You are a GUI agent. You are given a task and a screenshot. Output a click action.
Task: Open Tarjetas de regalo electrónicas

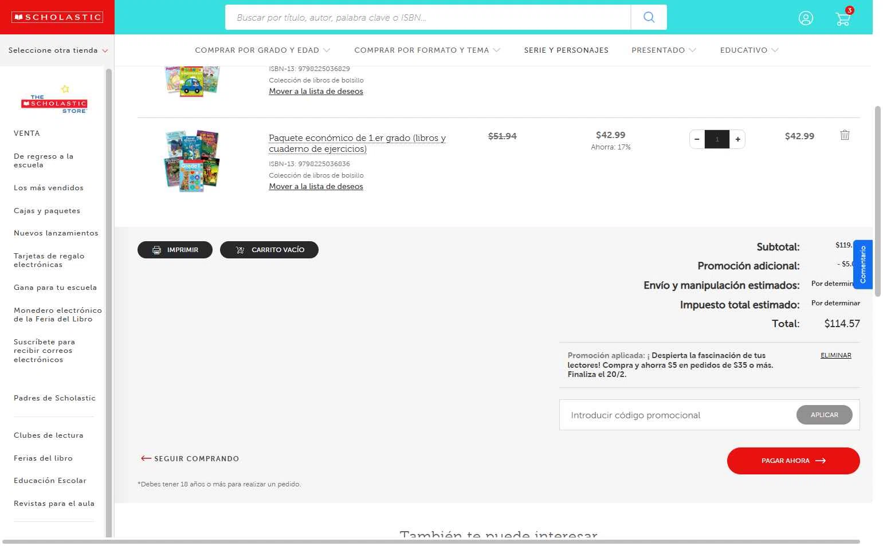point(49,260)
